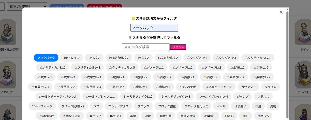Open the 素早さ(降順) sort dropdown
The height and width of the screenshot is (120, 311).
pos(27,6)
